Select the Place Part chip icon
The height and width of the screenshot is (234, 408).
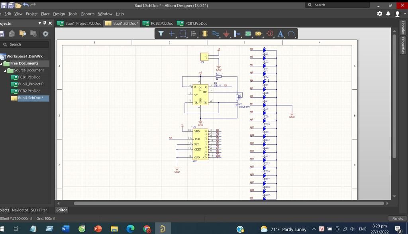coord(204,33)
